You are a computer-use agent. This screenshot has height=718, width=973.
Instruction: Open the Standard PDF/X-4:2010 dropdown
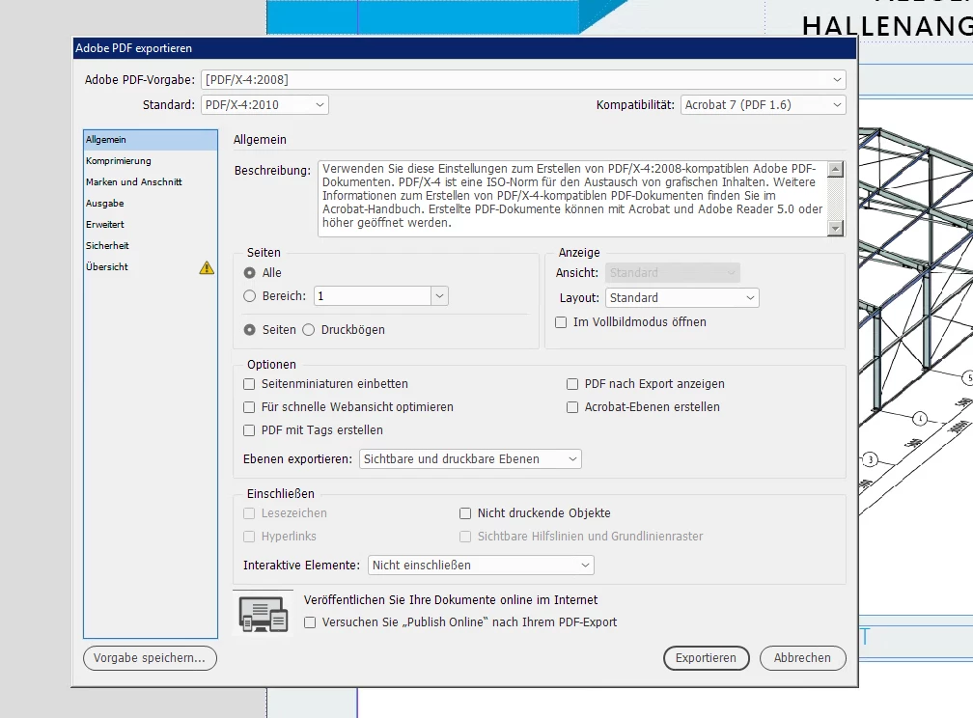pyautogui.click(x=264, y=105)
